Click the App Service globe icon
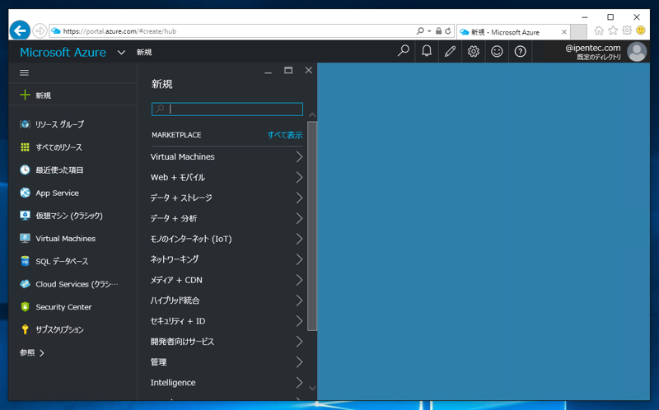The height and width of the screenshot is (410, 659). [25, 193]
